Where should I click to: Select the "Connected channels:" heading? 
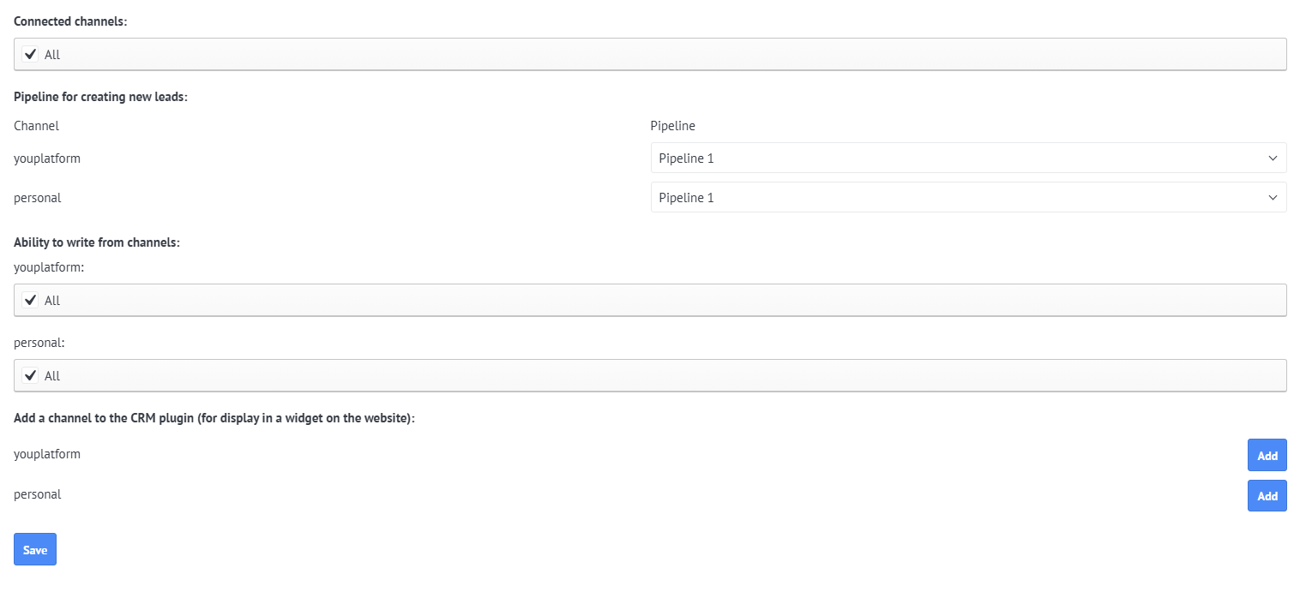pos(70,21)
